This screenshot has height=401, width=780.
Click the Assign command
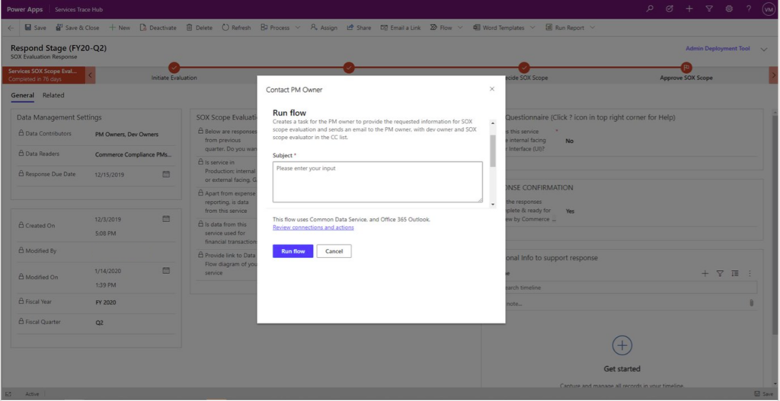coord(324,28)
